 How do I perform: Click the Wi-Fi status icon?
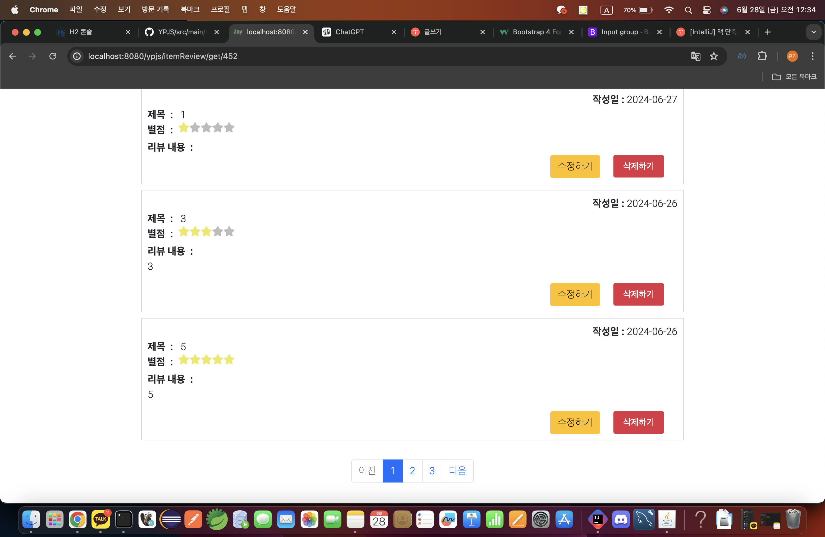pos(669,10)
